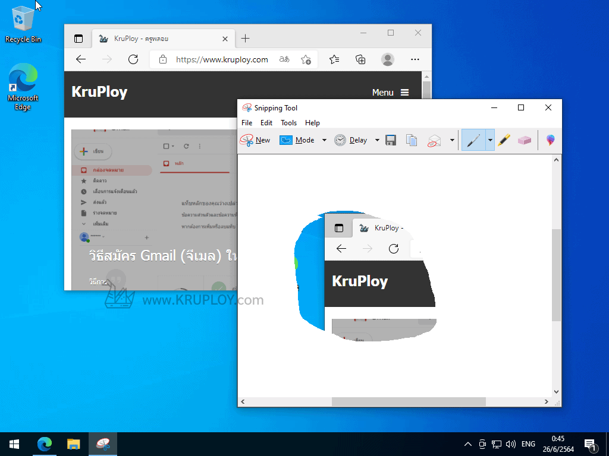Go back in the Edge browser
Viewport: 609px width, 456px height.
point(81,59)
